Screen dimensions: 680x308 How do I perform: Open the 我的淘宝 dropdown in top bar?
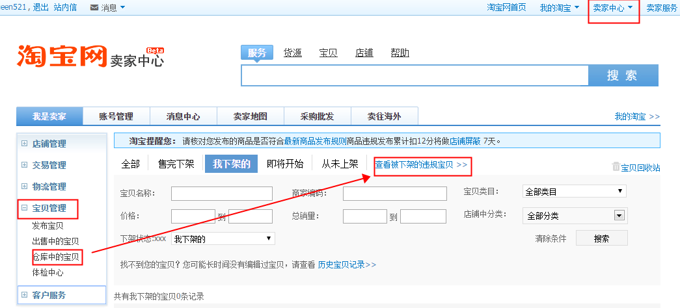(560, 8)
